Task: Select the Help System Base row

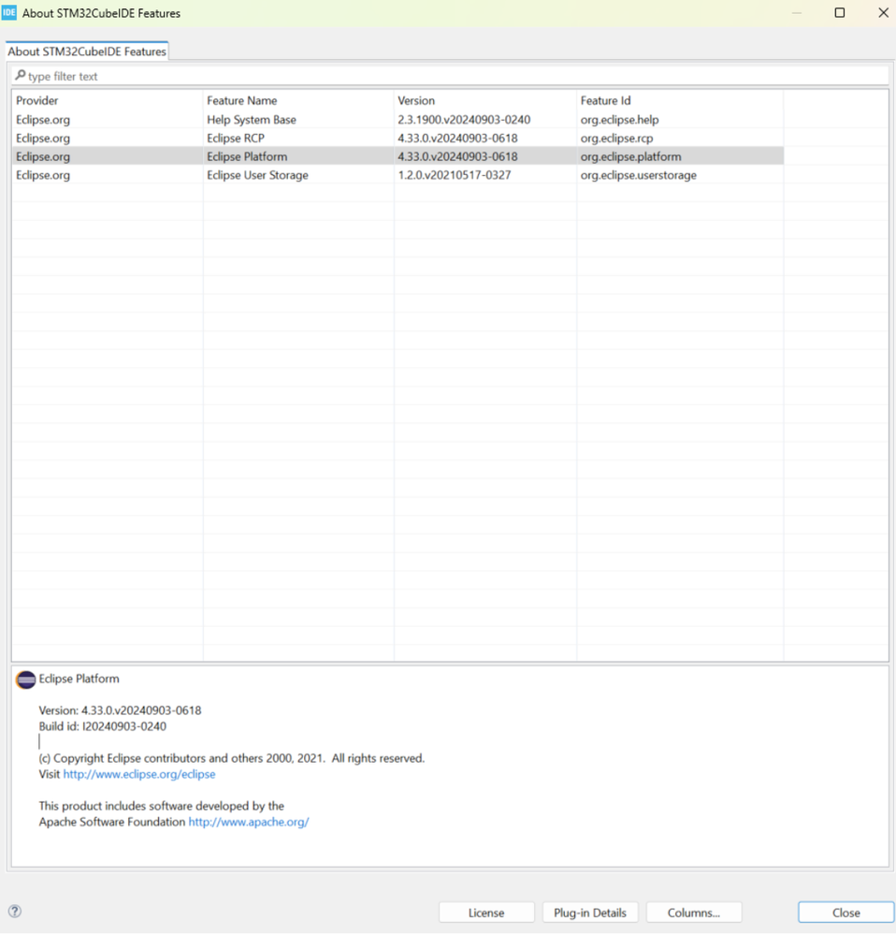Action: (x=397, y=119)
